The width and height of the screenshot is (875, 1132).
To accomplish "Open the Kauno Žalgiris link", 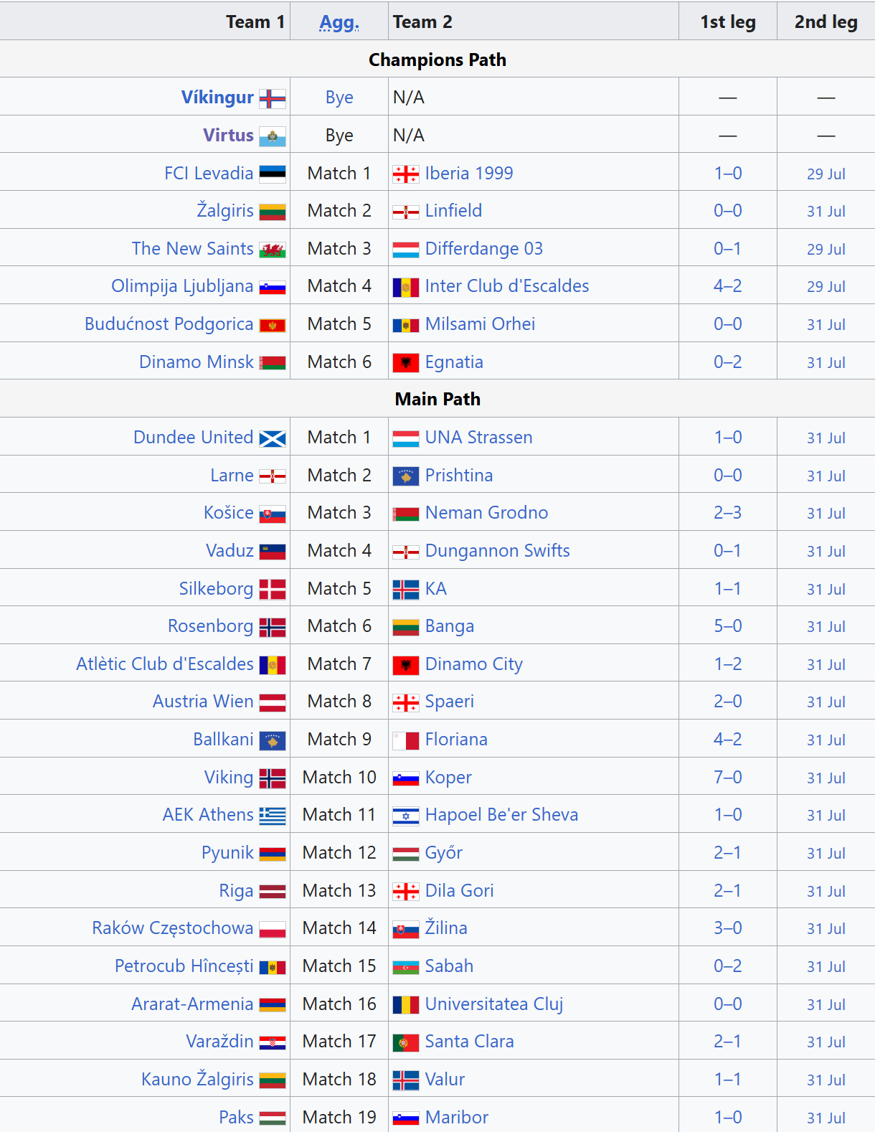I will point(197,1079).
